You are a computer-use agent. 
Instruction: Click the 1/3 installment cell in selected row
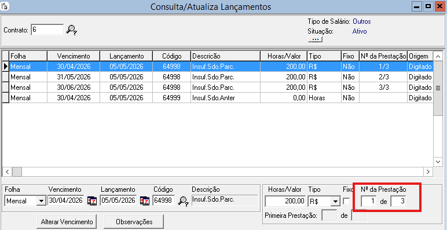pos(383,67)
